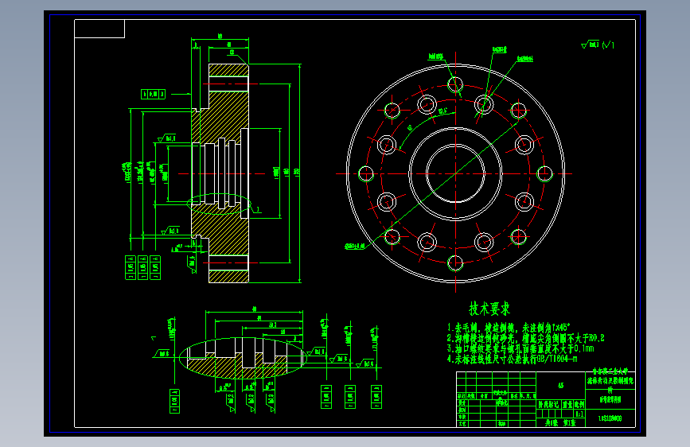Click the detail ellipse marker on section view
690x447 pixels.
coord(219,204)
